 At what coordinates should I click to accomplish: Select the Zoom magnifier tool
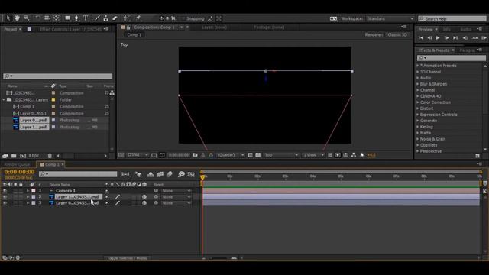point(26,18)
